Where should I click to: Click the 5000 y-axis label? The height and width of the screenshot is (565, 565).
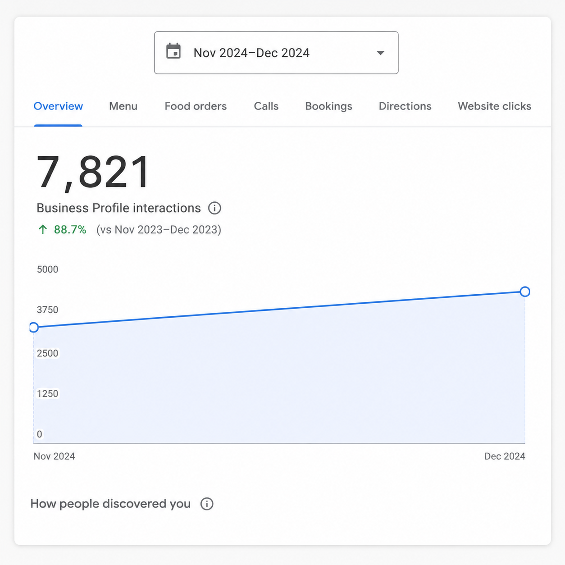coord(47,269)
